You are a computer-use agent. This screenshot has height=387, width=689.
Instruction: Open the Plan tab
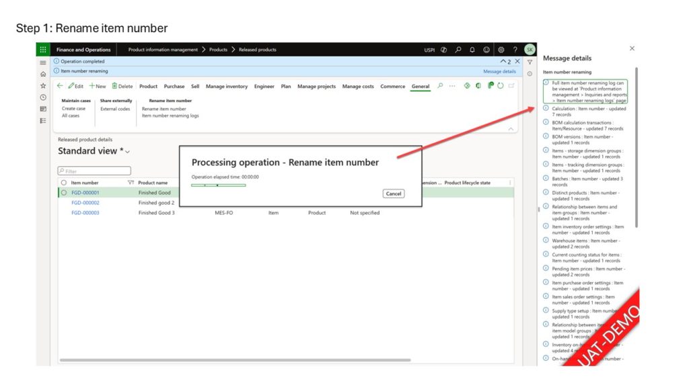(x=285, y=87)
